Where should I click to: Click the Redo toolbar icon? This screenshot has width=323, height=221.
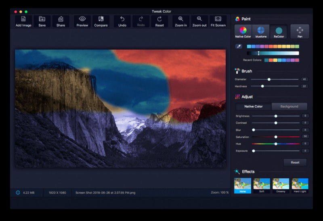coord(141,21)
